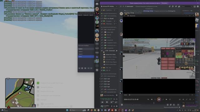Open second menu in scenes window menubar
This screenshot has width=200, height=112.
[x=86, y=15]
